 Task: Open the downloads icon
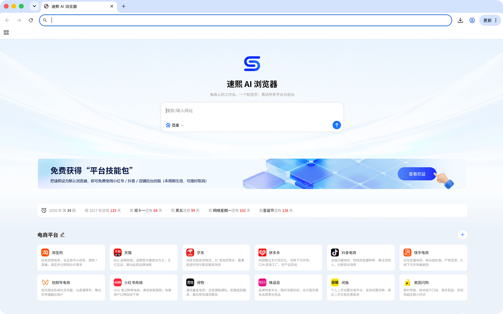tap(460, 20)
